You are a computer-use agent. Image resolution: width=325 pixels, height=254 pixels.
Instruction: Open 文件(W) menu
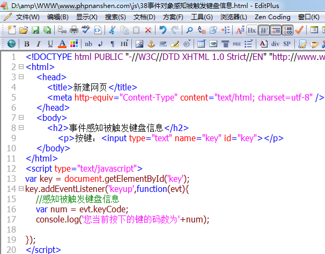27,17
